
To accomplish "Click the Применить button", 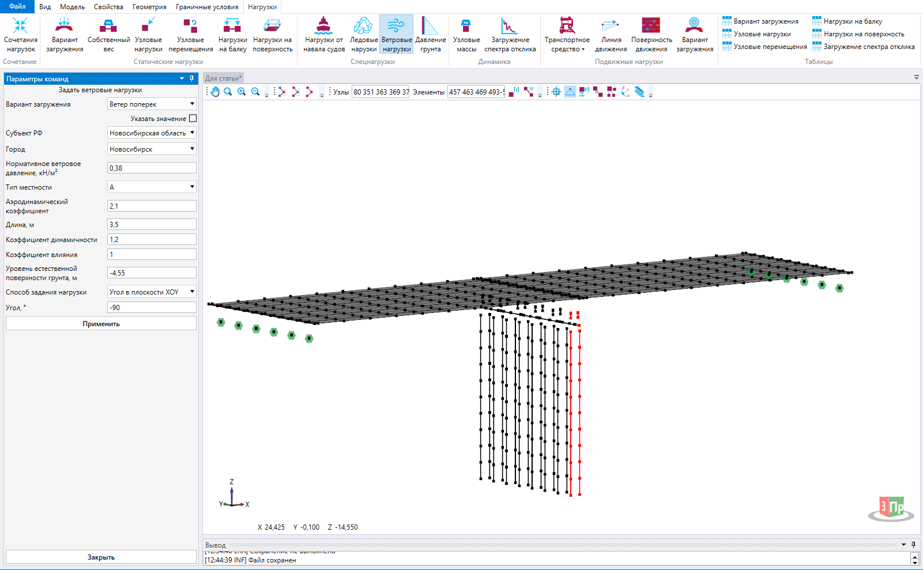I will point(101,324).
